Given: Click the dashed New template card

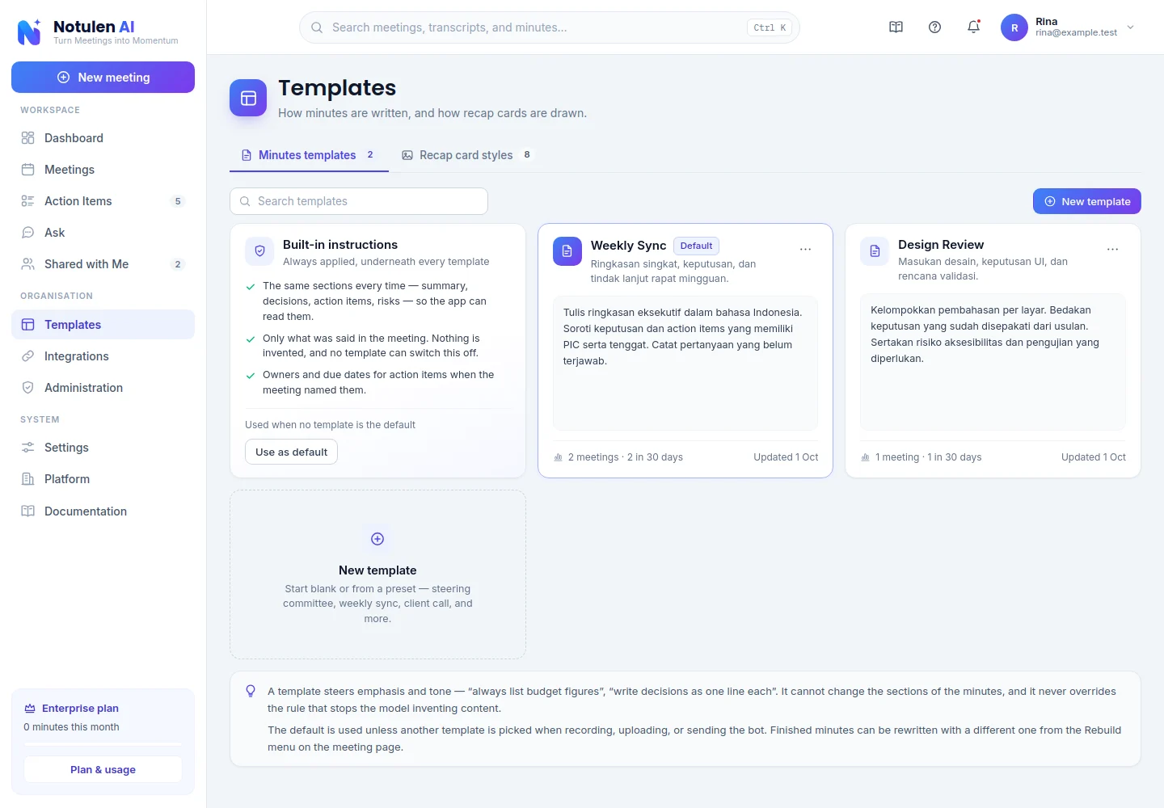Looking at the screenshot, I should (x=377, y=574).
